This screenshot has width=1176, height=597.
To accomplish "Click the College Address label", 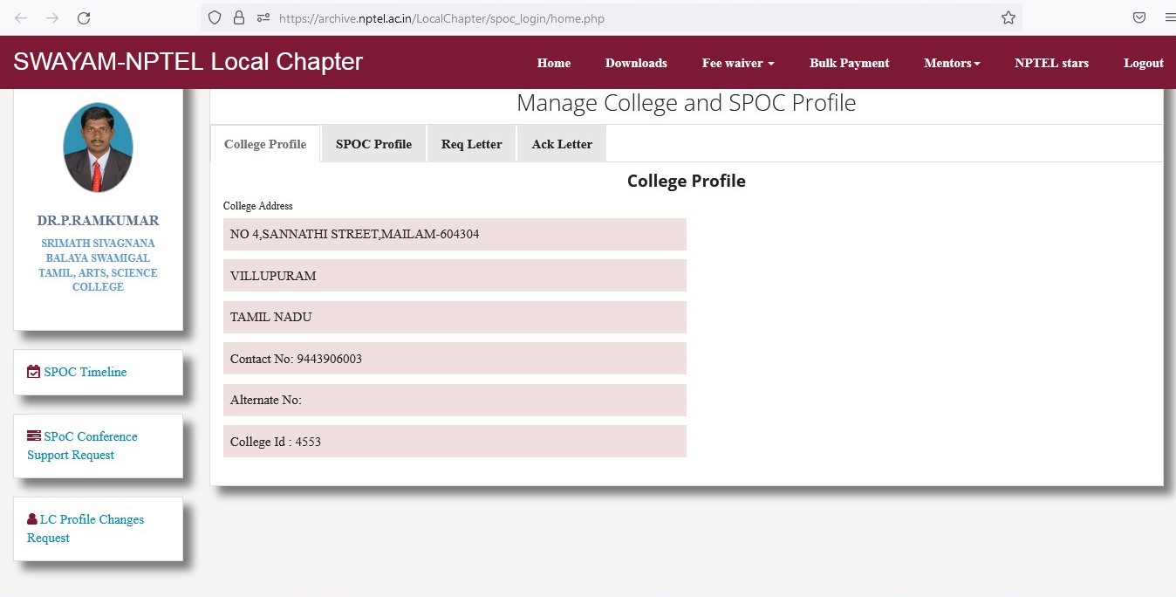I will pyautogui.click(x=258, y=206).
